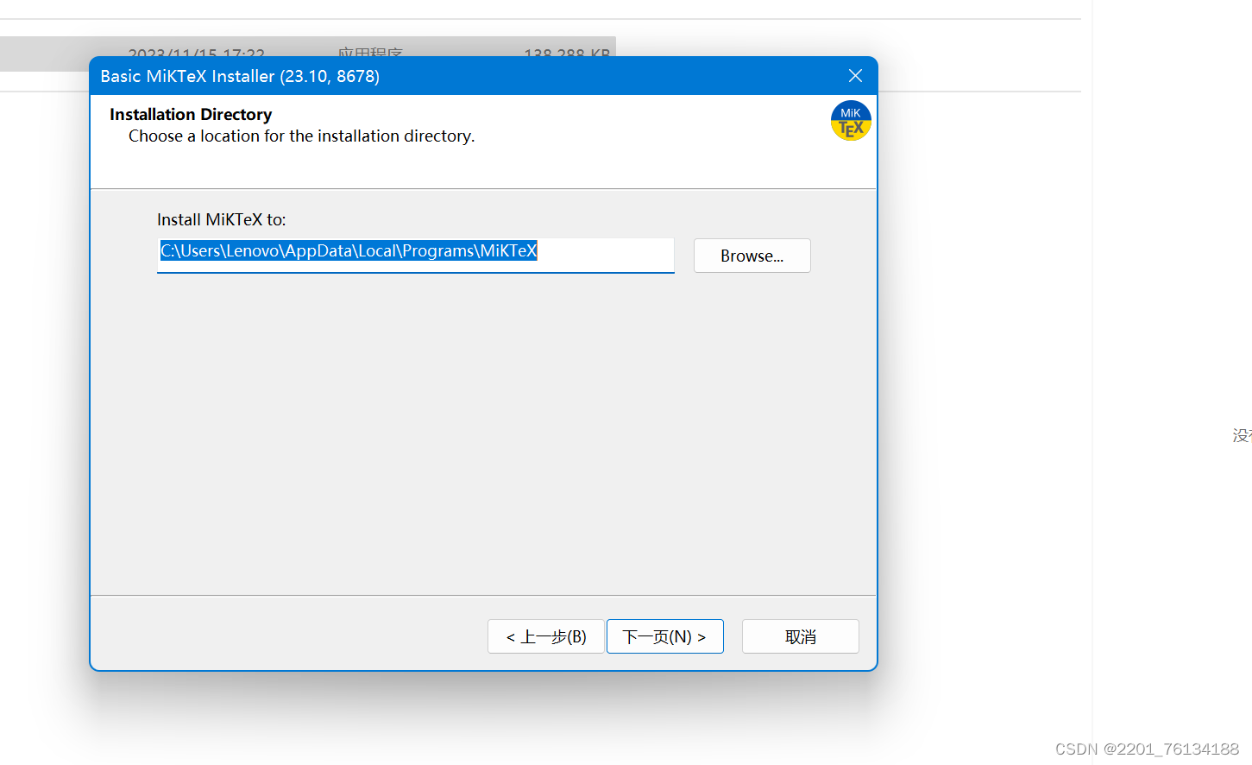
Task: Go to next page with 下一页(N)
Action: point(664,636)
